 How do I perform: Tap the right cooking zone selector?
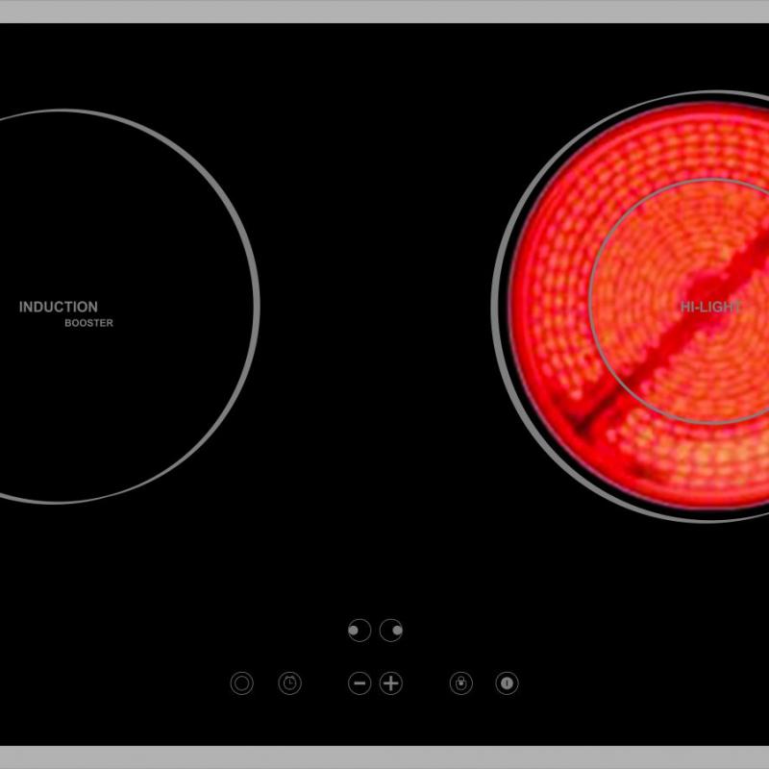(x=391, y=631)
